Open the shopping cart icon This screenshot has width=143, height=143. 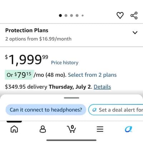[71, 129]
